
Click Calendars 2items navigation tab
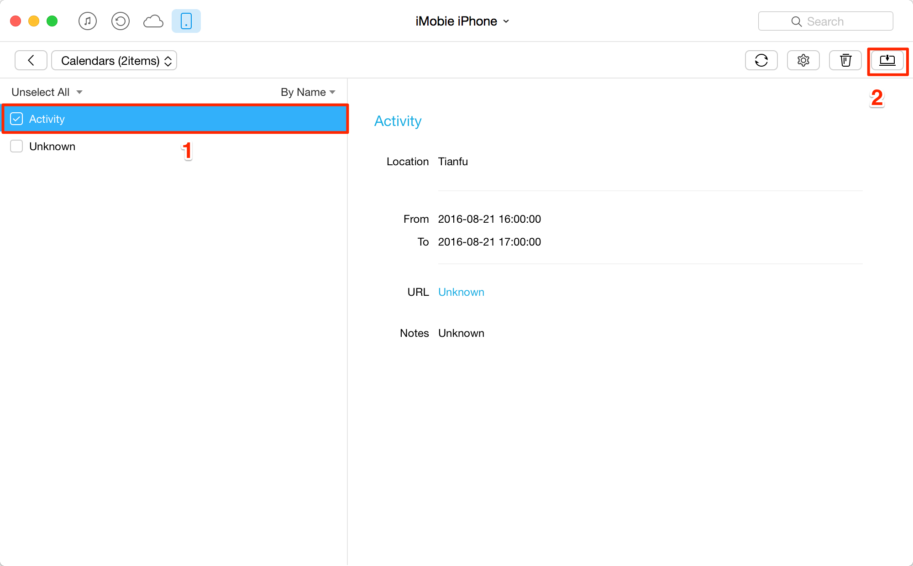point(115,60)
